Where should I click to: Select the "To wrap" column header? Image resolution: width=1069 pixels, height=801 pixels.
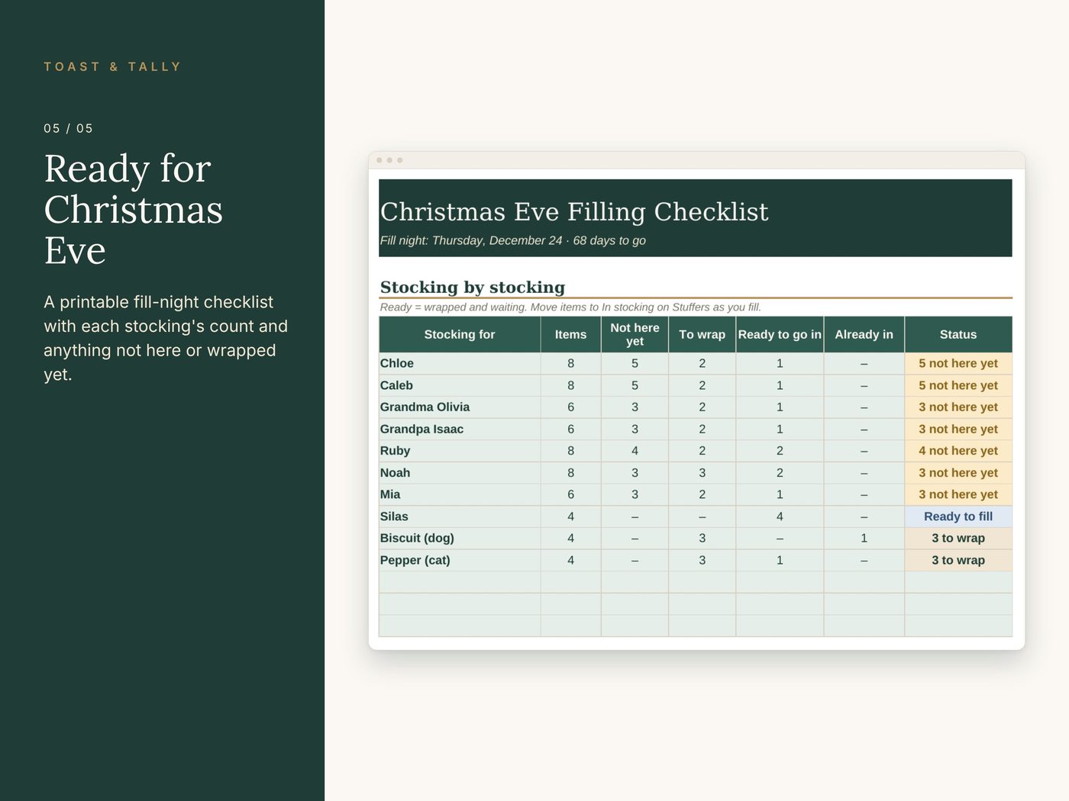coord(702,334)
